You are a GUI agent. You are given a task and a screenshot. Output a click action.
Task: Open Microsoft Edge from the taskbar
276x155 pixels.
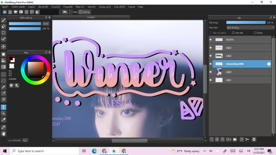(94, 151)
